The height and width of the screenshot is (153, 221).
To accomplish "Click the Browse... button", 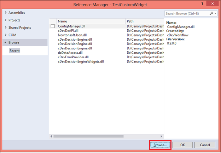I will click(x=160, y=145).
